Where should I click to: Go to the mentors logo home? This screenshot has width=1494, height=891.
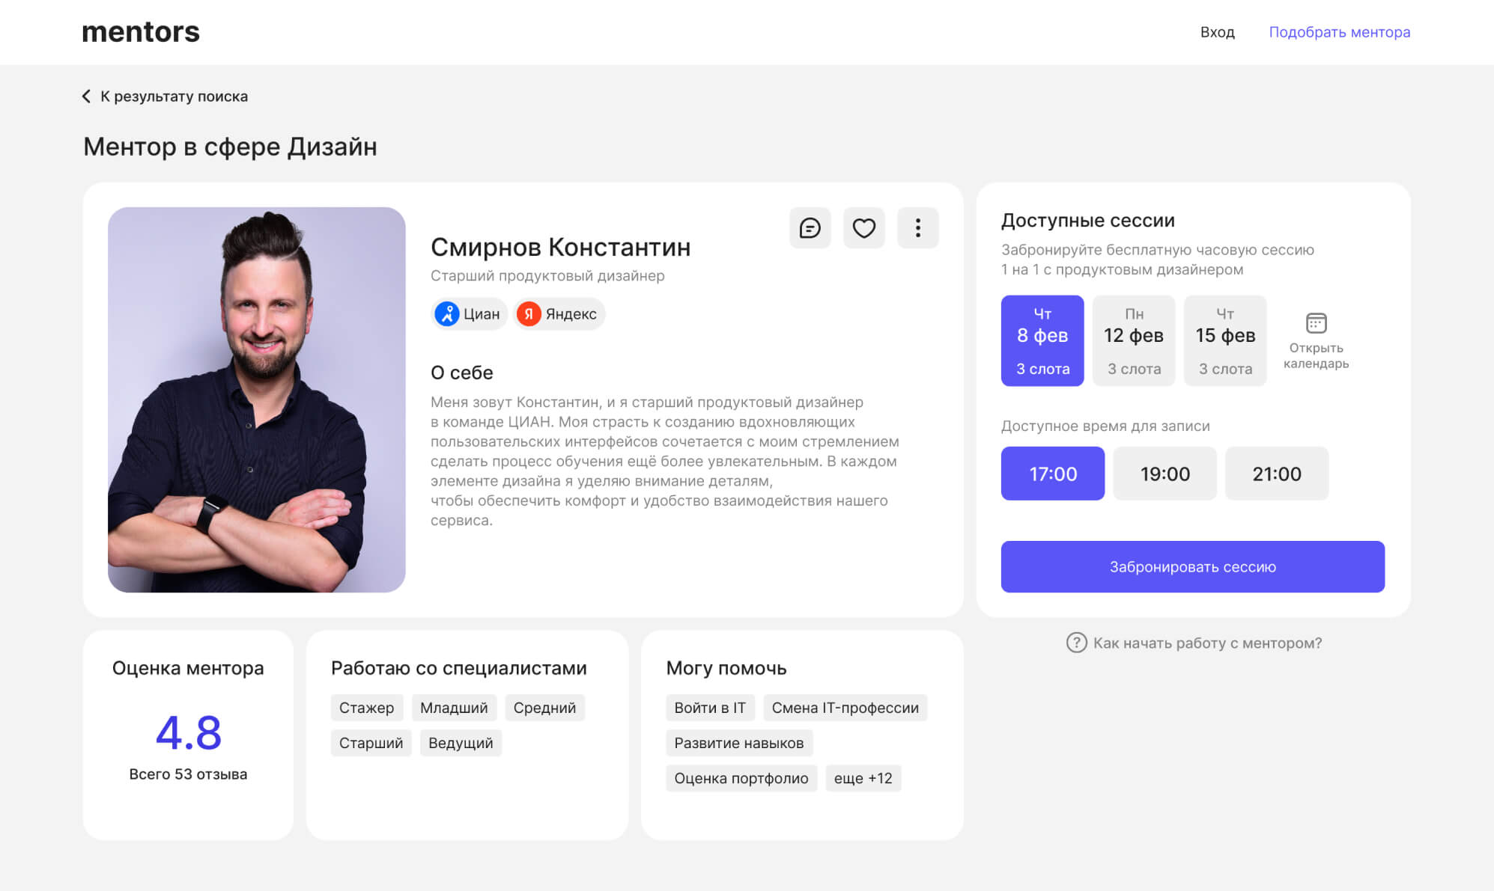141,32
